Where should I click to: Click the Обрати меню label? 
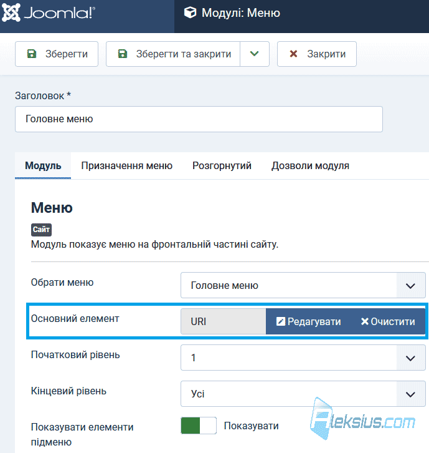coord(62,282)
